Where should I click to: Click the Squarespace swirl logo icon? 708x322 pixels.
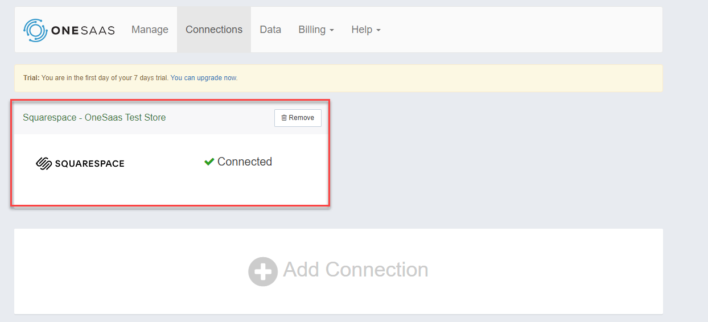44,164
